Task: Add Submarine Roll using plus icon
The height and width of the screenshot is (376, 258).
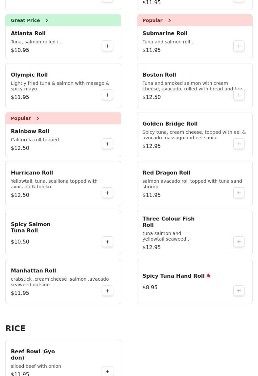Action: 239,46
